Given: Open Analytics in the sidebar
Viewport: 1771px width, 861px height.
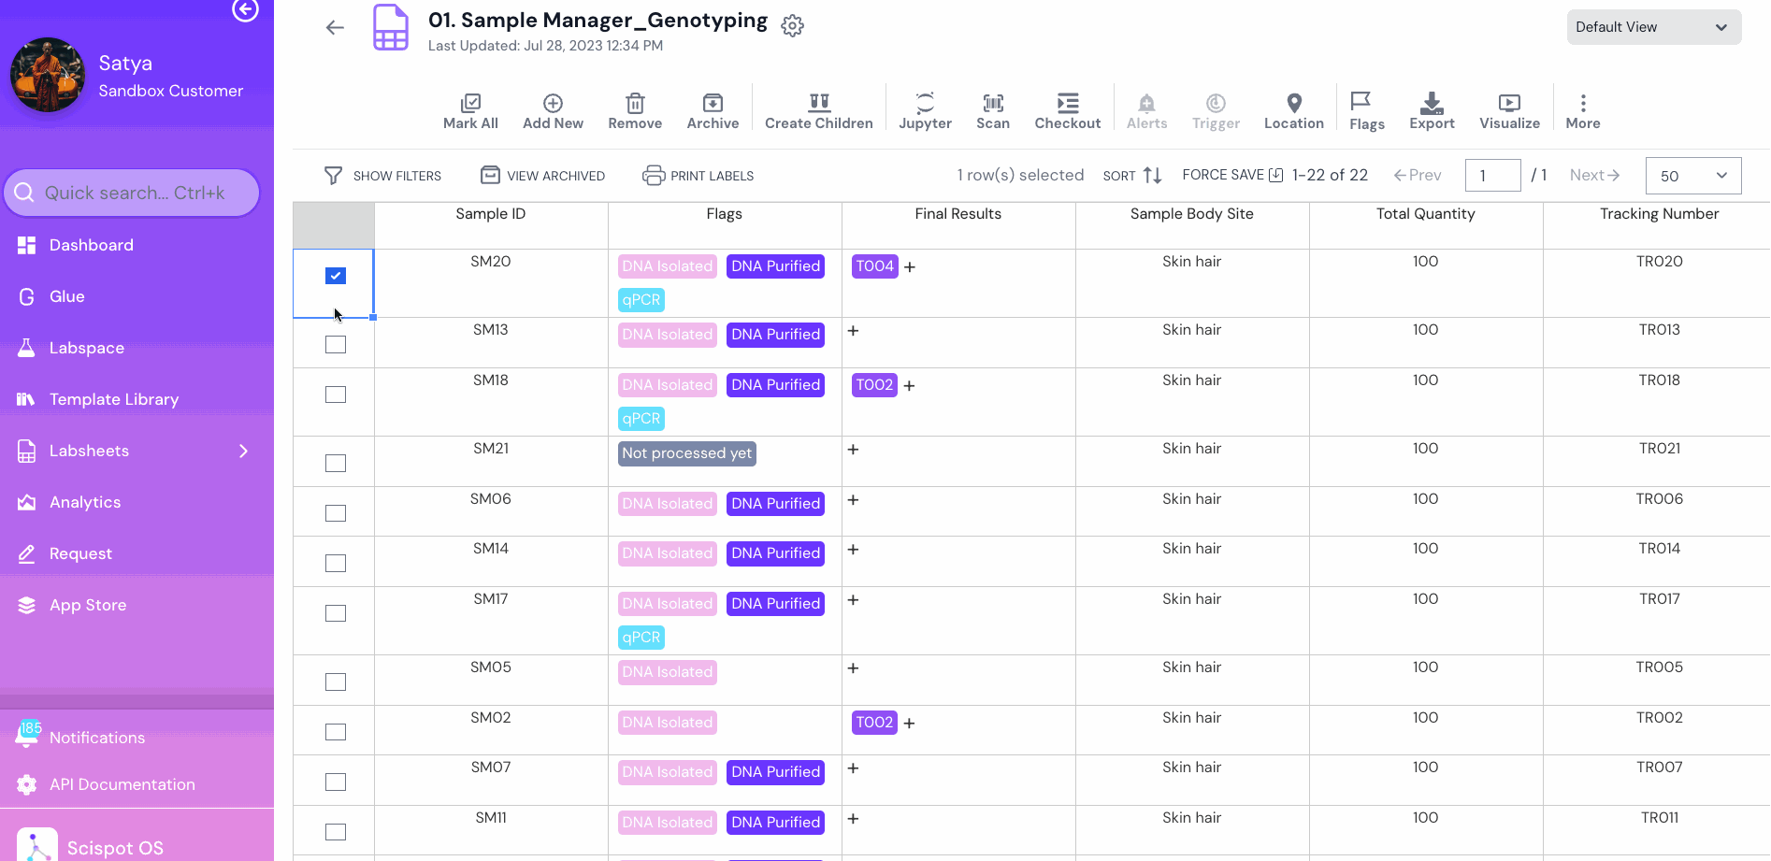Looking at the screenshot, I should coord(84,502).
